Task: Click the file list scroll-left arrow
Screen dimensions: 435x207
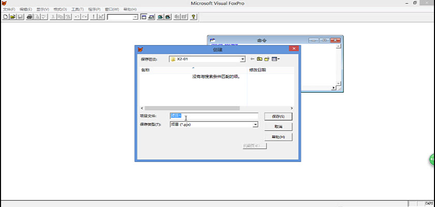Action: tap(142, 108)
